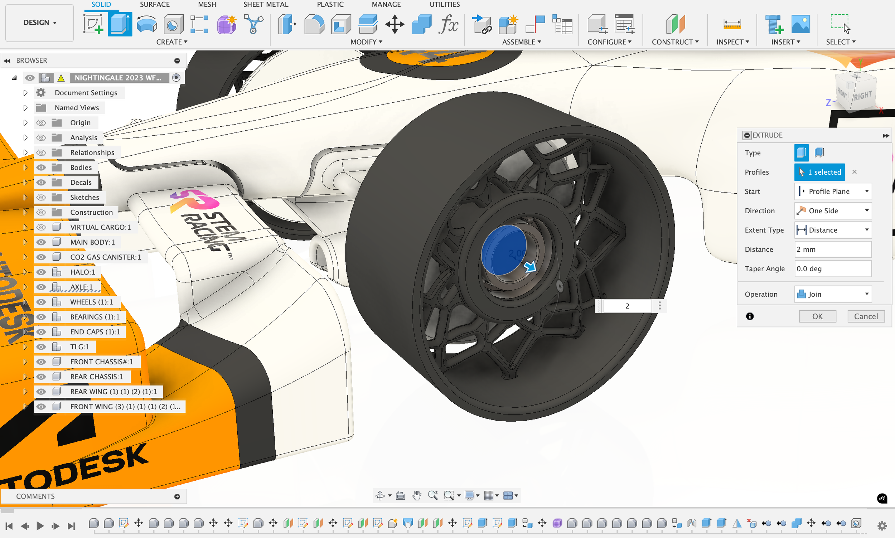Click the Create Sketch tool icon
Screen dimensions: 895x538
click(x=93, y=25)
